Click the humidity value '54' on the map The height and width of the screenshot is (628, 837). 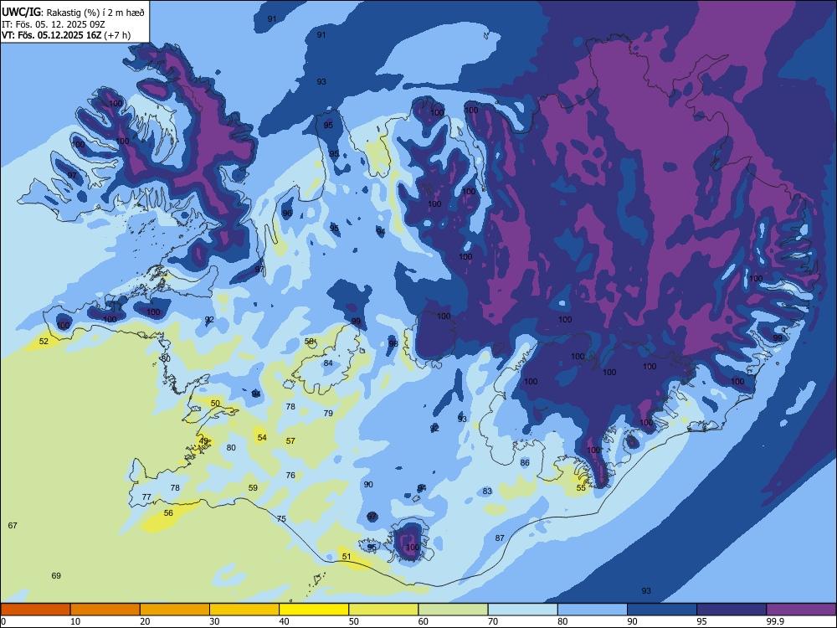(262, 438)
